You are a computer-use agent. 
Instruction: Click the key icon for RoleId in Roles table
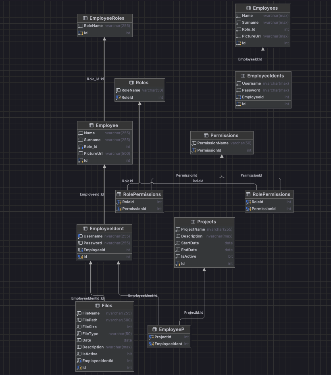tap(118, 98)
